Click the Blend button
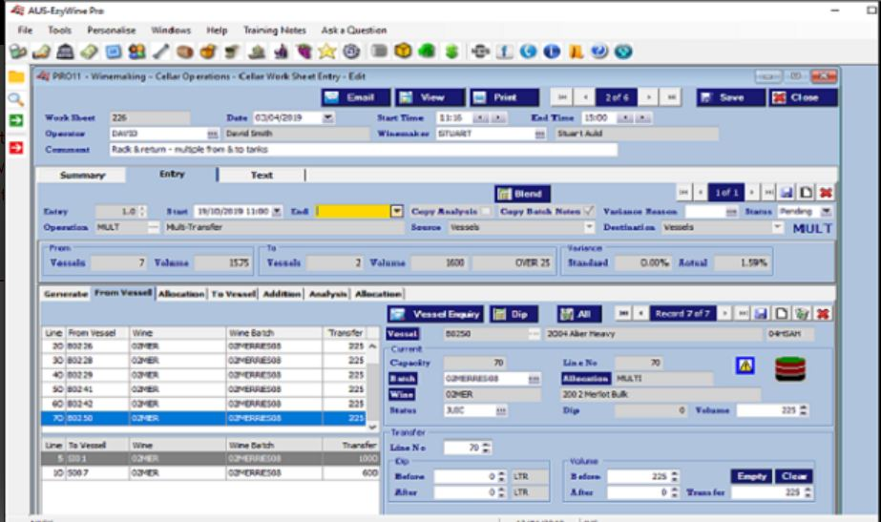The height and width of the screenshot is (522, 881). tap(522, 194)
